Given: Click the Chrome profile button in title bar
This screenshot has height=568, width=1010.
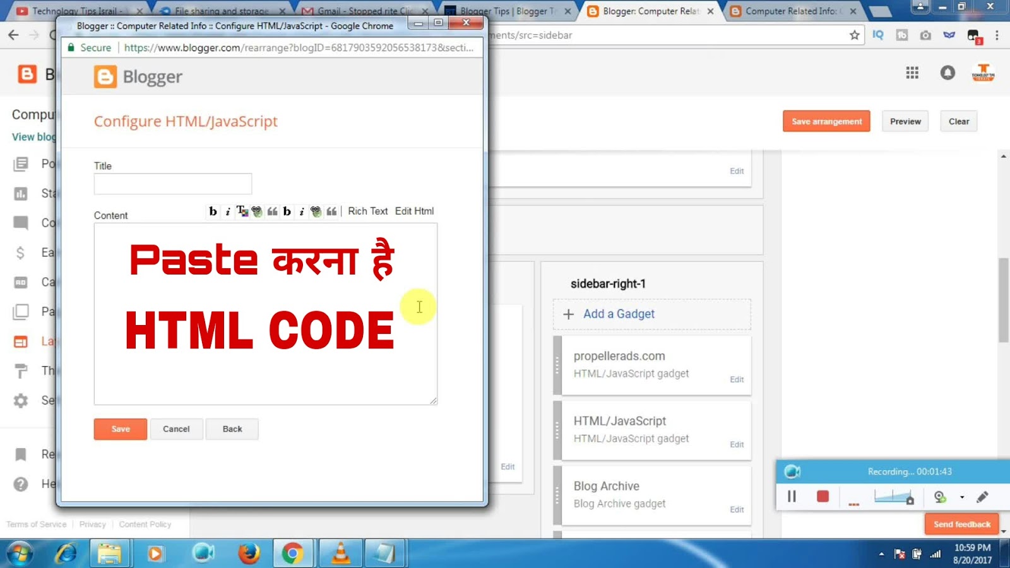Looking at the screenshot, I should 920,7.
